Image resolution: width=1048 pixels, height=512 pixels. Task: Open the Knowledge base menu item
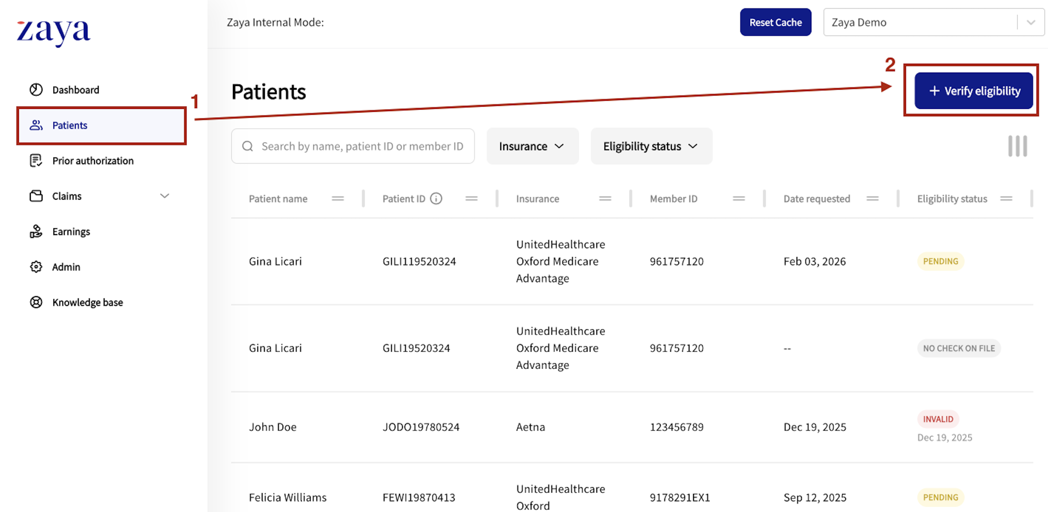[x=88, y=302]
